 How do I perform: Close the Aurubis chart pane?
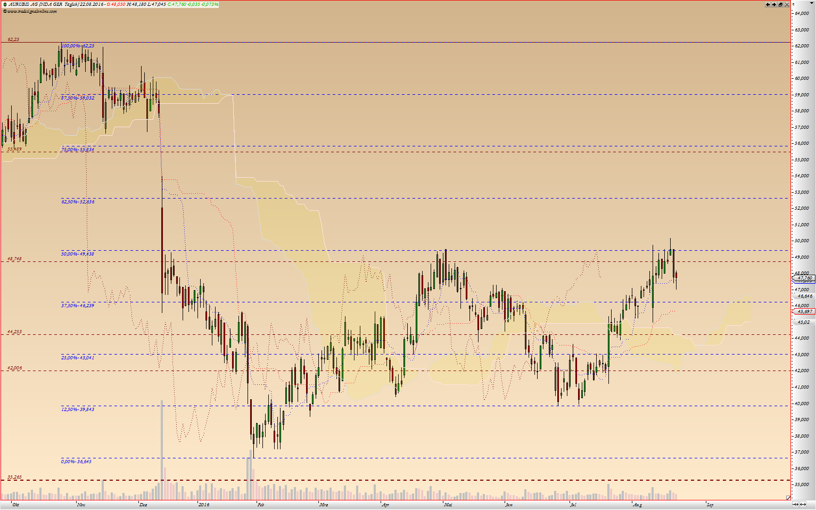(787, 4)
